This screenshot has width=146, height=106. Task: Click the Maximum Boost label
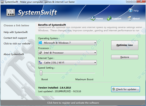pos(84,79)
